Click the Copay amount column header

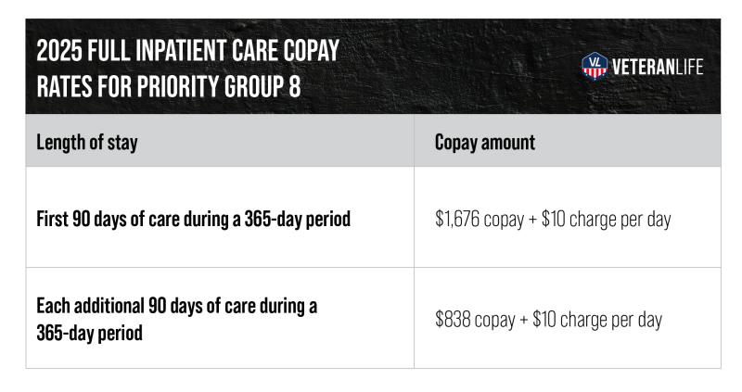point(484,143)
